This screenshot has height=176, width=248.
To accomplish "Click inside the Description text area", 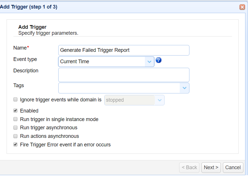I will coord(123,75).
